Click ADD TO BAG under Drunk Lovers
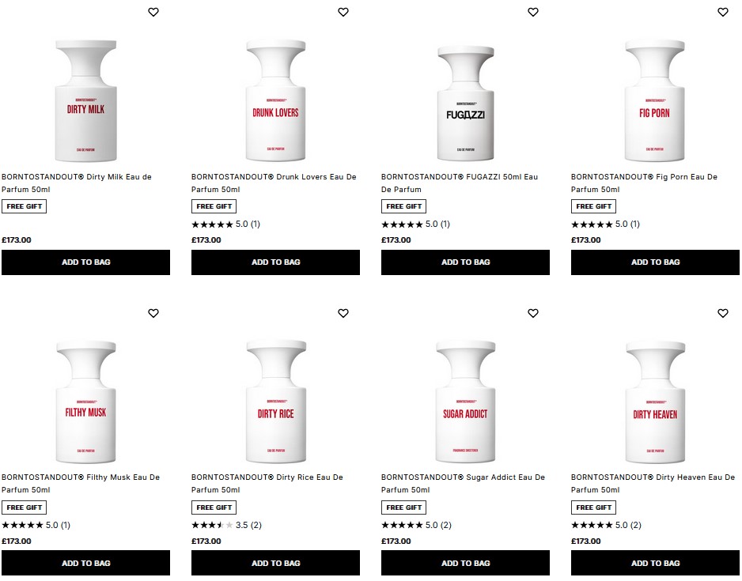This screenshot has width=742, height=581. pyautogui.click(x=275, y=262)
